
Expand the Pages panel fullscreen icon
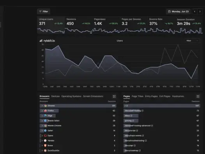198,97
